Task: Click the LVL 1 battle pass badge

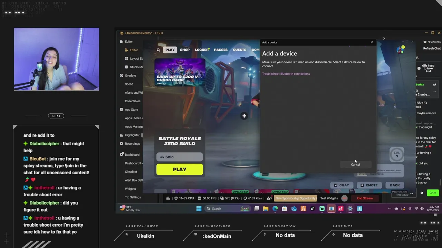Action: (x=397, y=155)
